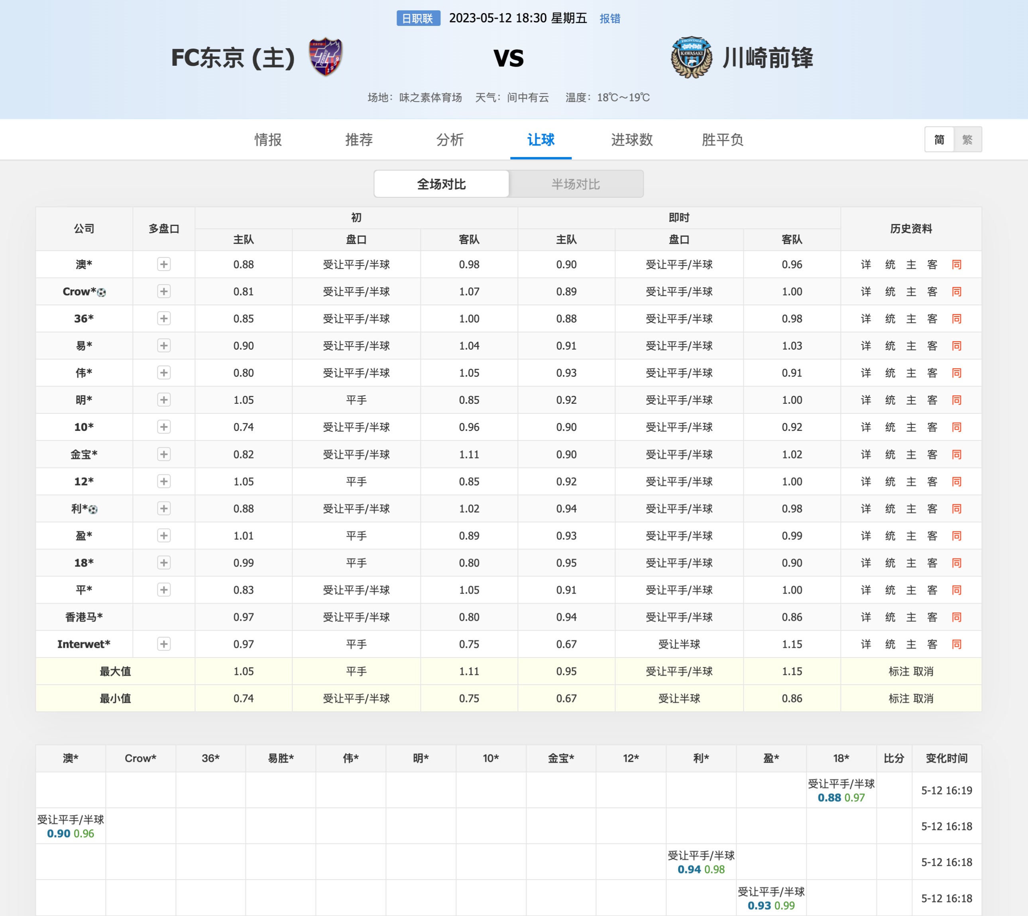This screenshot has height=916, width=1028.
Task: Click the Interwet* company name
Action: 84,644
